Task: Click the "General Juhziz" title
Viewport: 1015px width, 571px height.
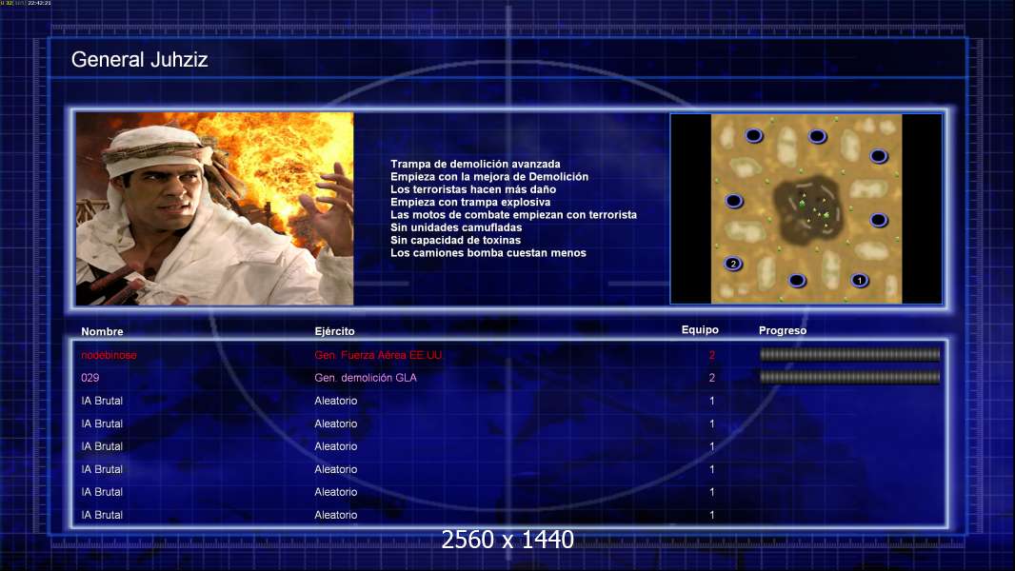Action: (139, 60)
